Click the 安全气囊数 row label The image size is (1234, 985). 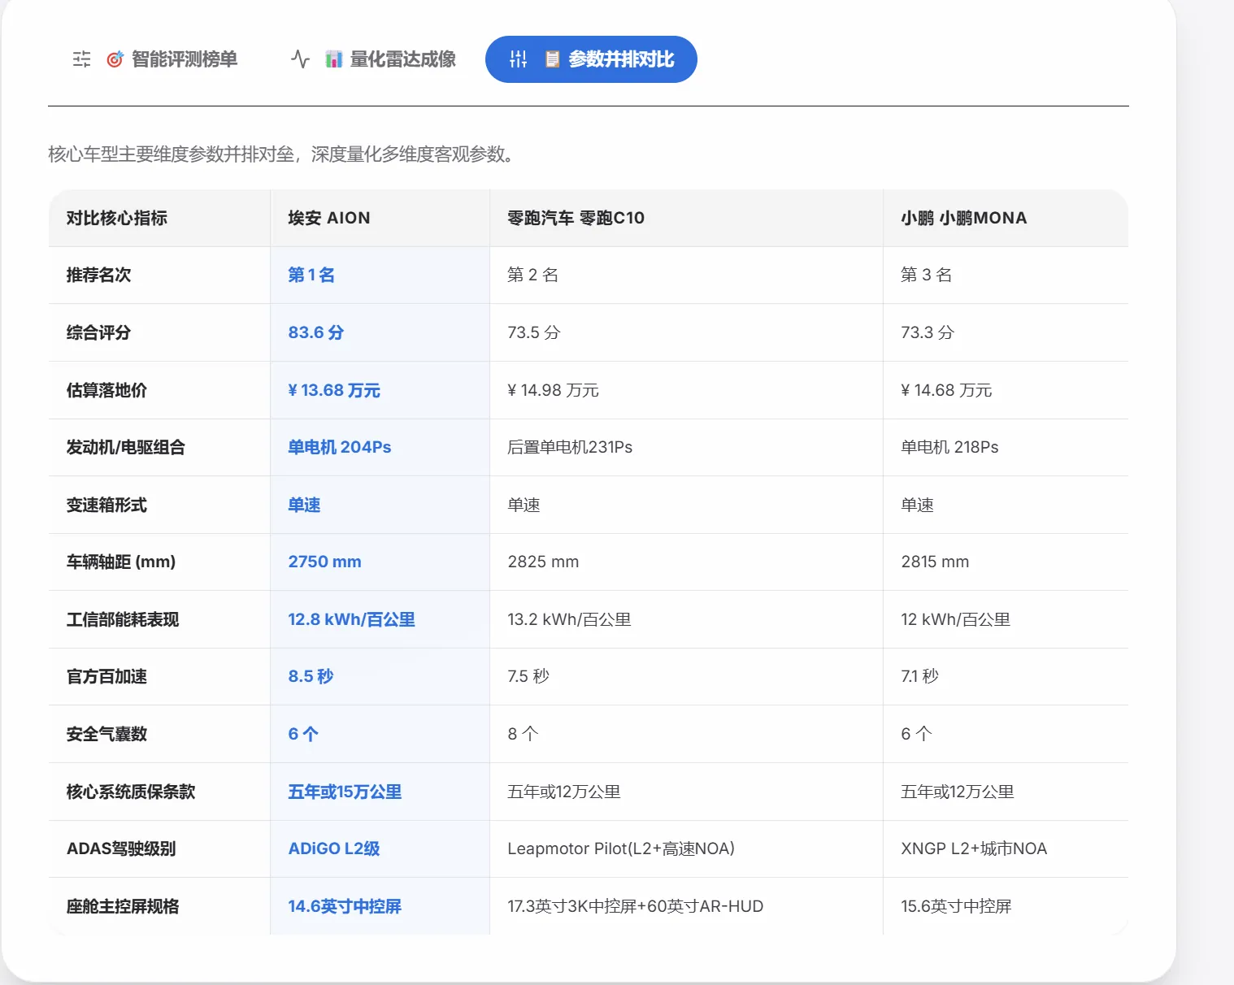(106, 734)
